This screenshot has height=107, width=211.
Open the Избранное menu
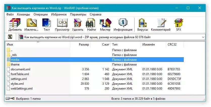[x=59, y=14]
